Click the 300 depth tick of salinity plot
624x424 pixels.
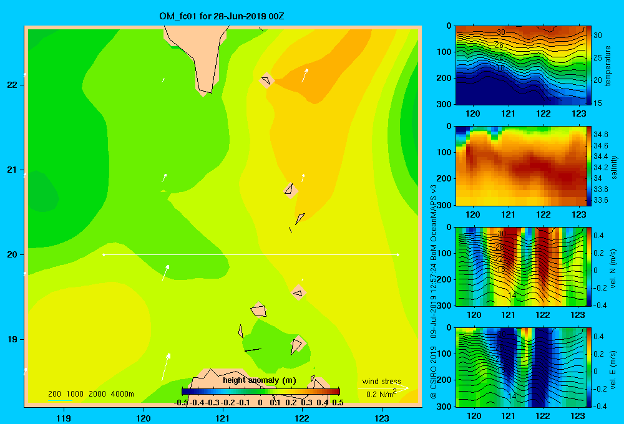click(444, 205)
